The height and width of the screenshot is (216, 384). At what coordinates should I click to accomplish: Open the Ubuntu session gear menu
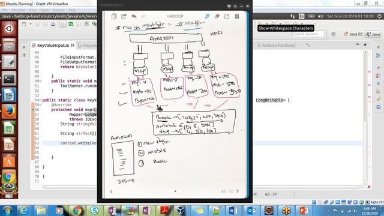(x=379, y=16)
